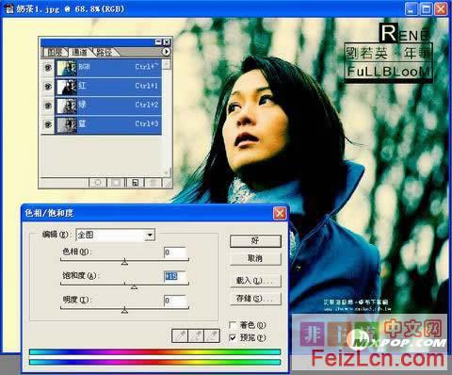Expand the 编辑 全图 dropdown

[150, 235]
